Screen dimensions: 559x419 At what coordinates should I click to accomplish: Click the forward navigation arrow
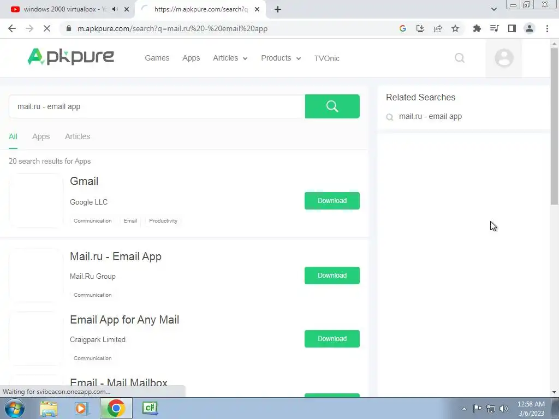[x=29, y=28]
